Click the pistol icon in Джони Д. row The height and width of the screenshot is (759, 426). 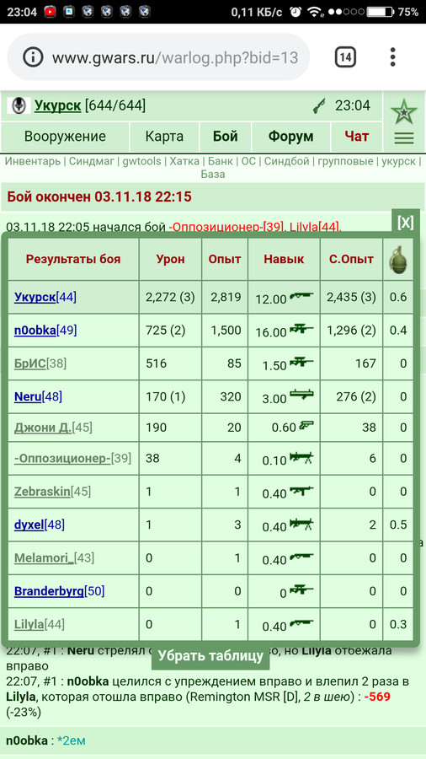pyautogui.click(x=306, y=425)
